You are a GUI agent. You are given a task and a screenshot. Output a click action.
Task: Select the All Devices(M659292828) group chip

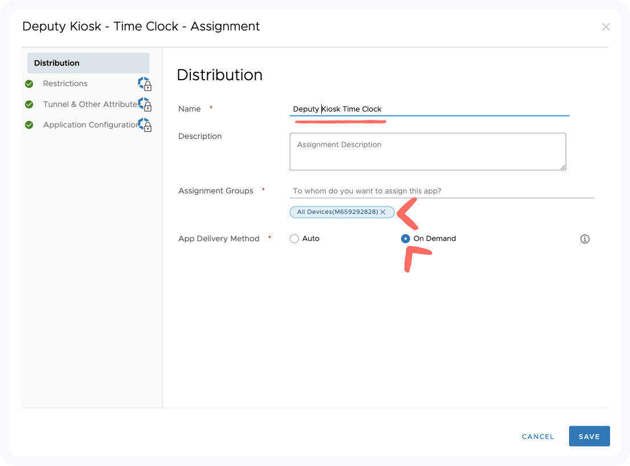coord(342,212)
